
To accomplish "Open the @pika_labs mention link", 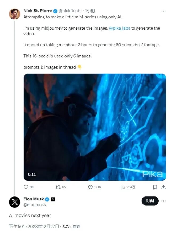I will [x=120, y=28].
